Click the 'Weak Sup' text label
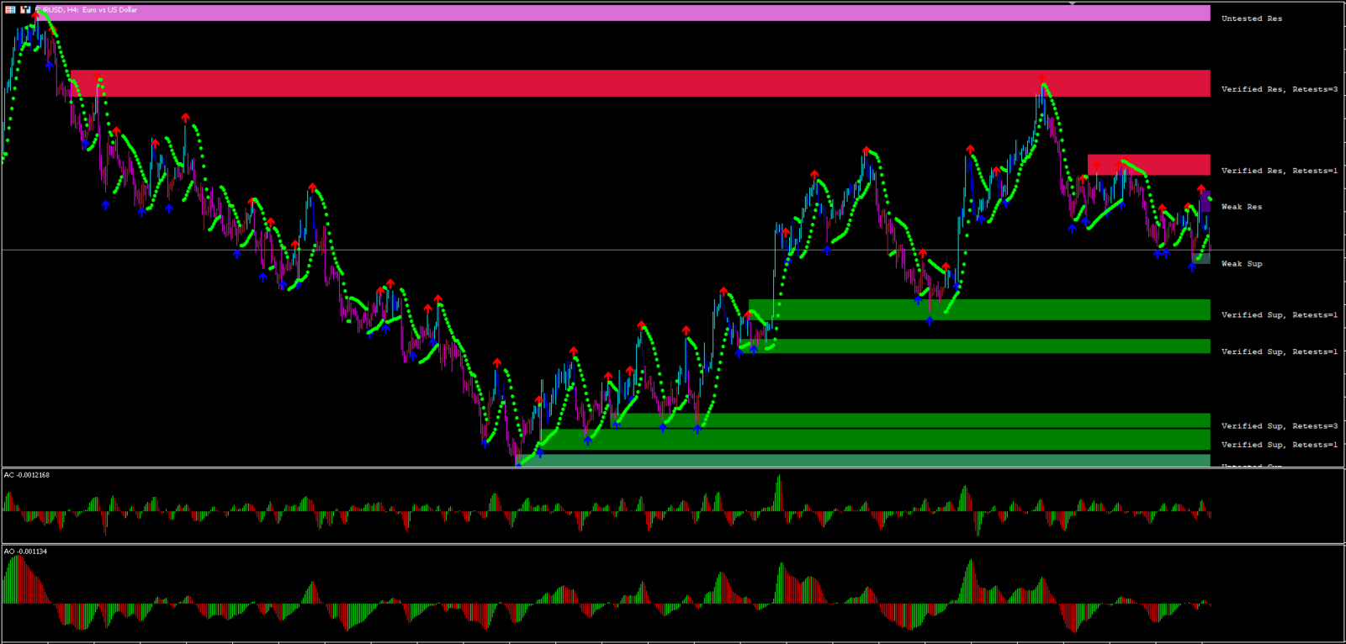Viewport: 1346px width, 644px height. 1242,264
